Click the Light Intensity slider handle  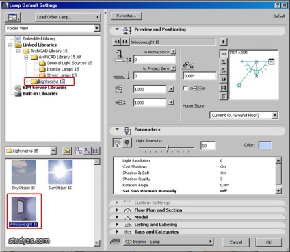pos(168,148)
